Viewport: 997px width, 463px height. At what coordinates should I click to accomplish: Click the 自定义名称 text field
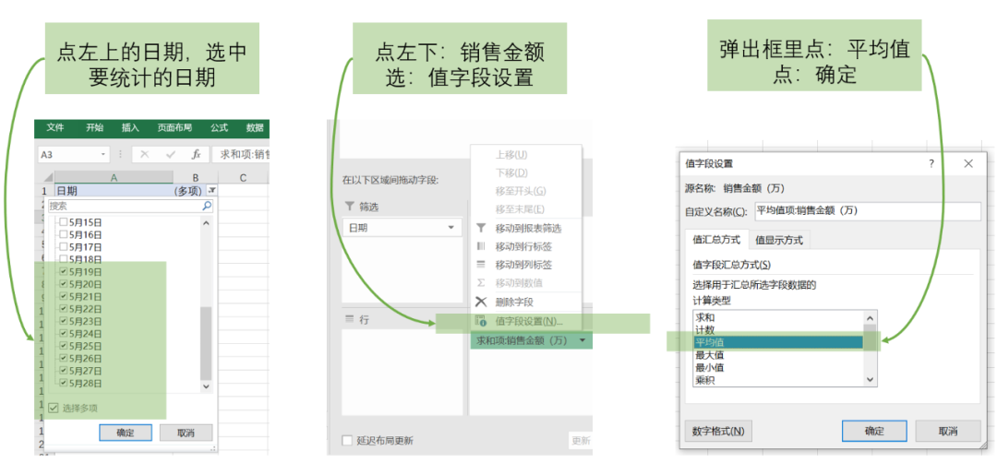coord(867,211)
